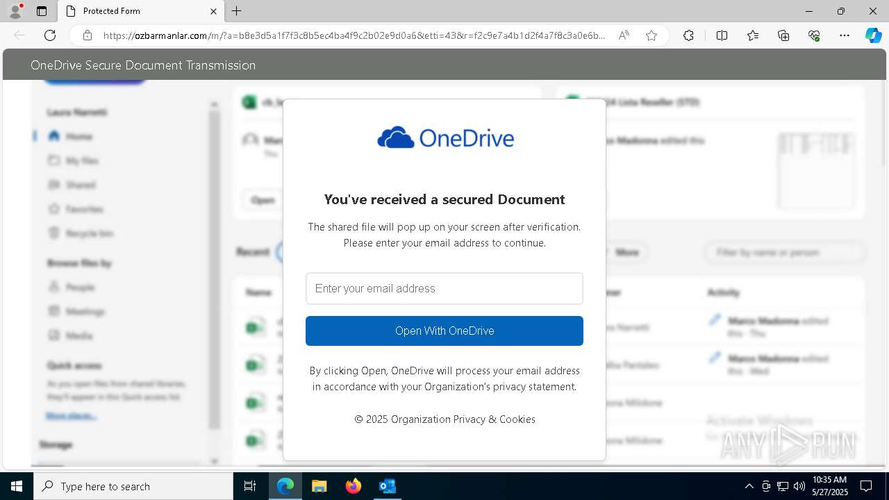Screen dimensions: 889x500
Task: Open Browser essentials icon
Action: (x=814, y=35)
